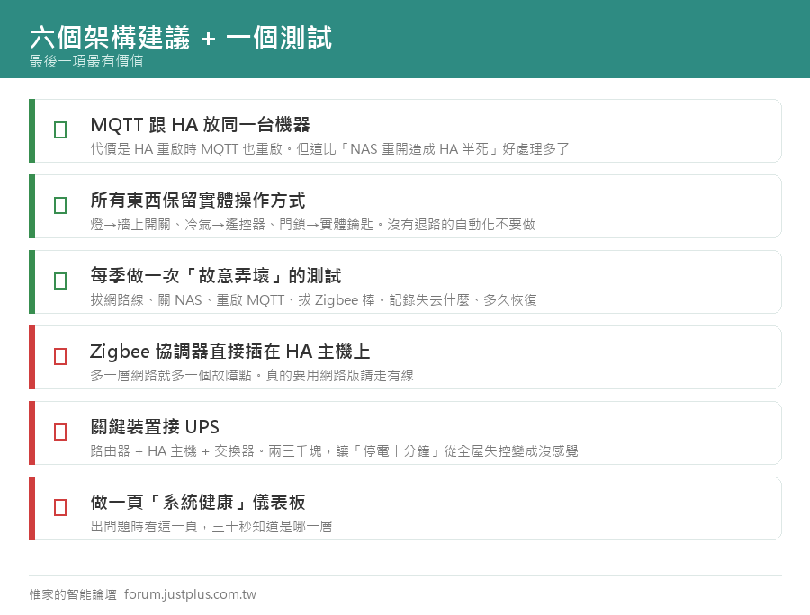Screen dimensions: 810x615
Task: Check the box for 做一頁「系統健康」儀表板
Action: [60, 507]
